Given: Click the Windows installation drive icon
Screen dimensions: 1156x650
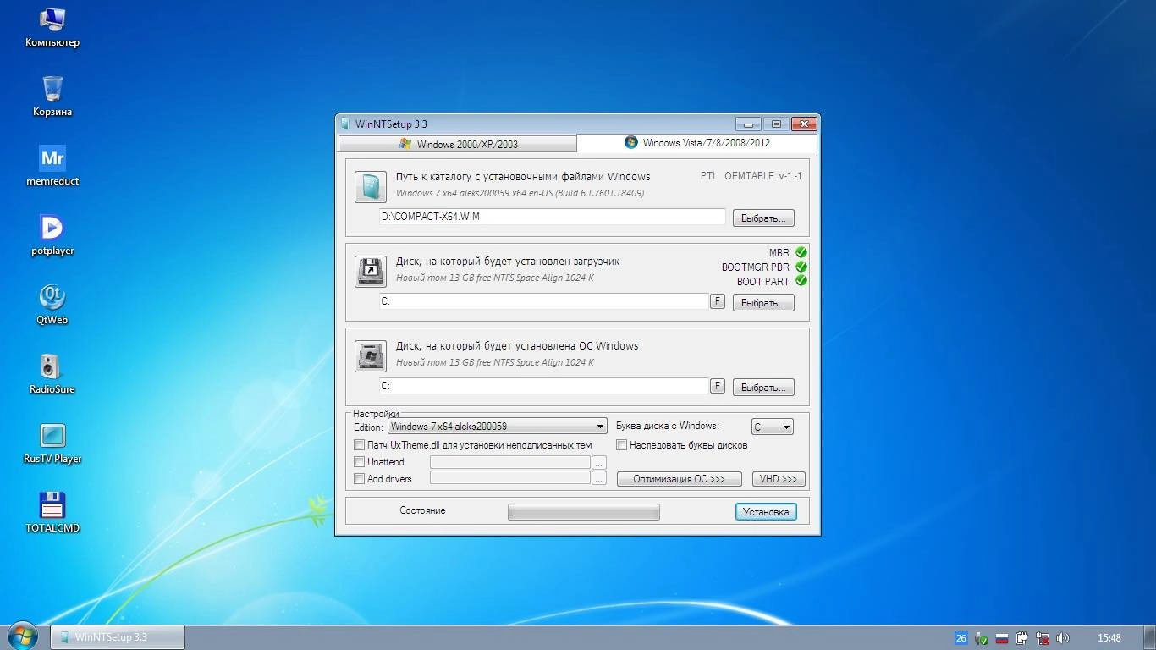Looking at the screenshot, I should (x=370, y=356).
